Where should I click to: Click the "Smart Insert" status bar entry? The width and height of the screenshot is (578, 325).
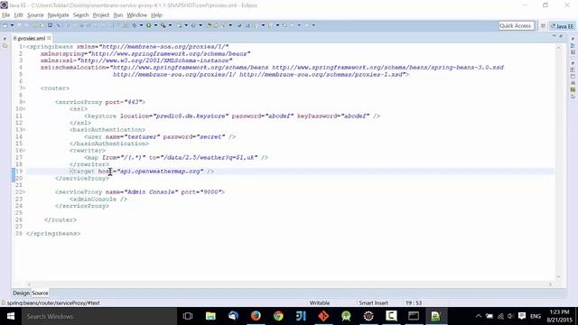coord(373,303)
